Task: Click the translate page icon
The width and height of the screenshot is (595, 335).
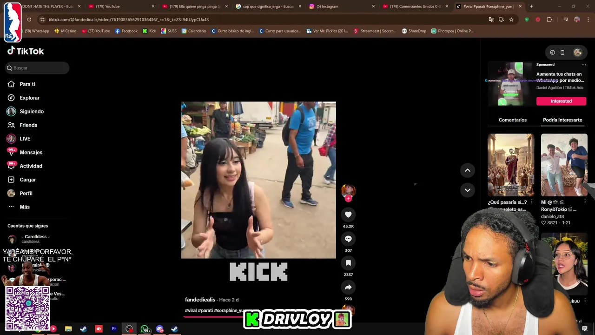Action: coord(491,20)
